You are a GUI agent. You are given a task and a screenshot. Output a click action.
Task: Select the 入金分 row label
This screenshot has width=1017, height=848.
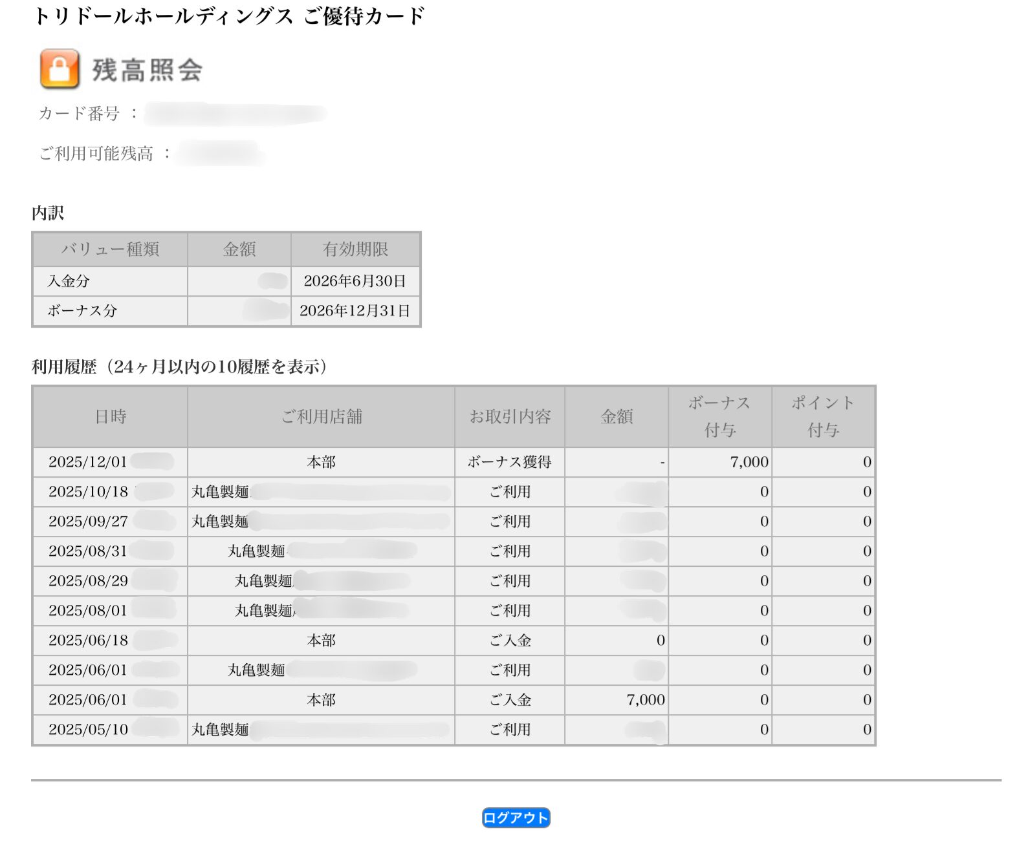69,281
